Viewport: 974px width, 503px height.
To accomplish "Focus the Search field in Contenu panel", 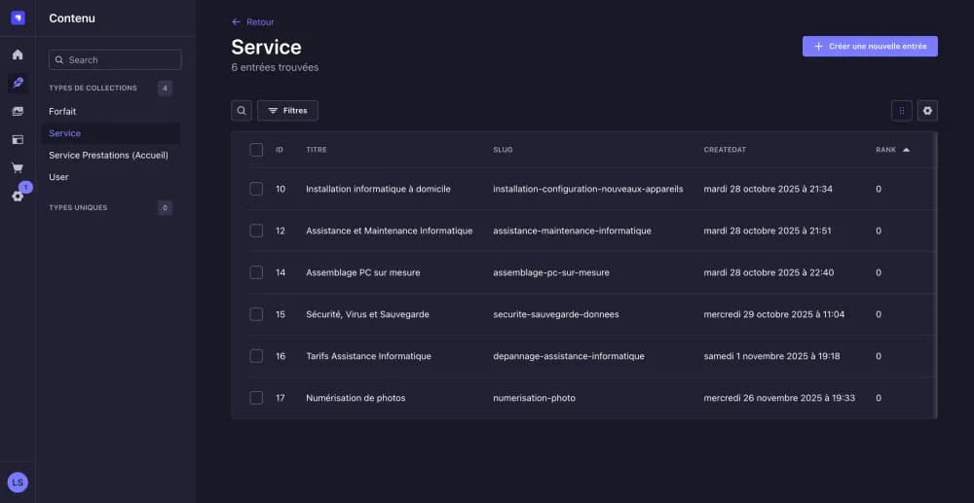I will (x=116, y=59).
